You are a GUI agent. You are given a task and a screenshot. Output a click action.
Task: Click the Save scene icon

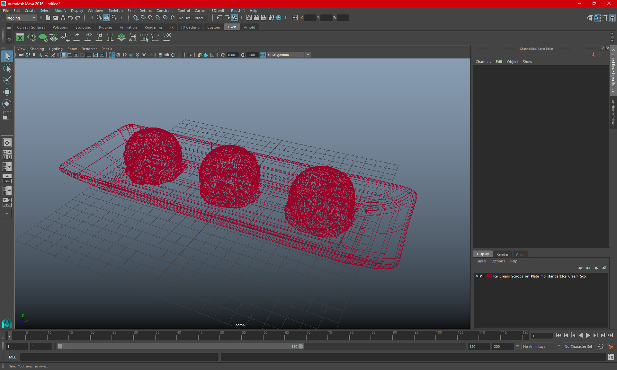63,18
